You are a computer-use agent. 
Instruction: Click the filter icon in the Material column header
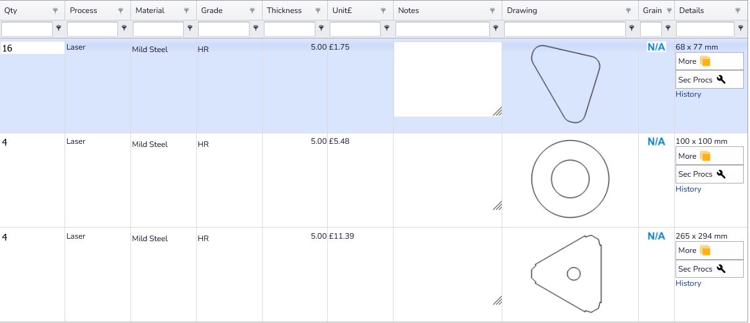(x=186, y=11)
